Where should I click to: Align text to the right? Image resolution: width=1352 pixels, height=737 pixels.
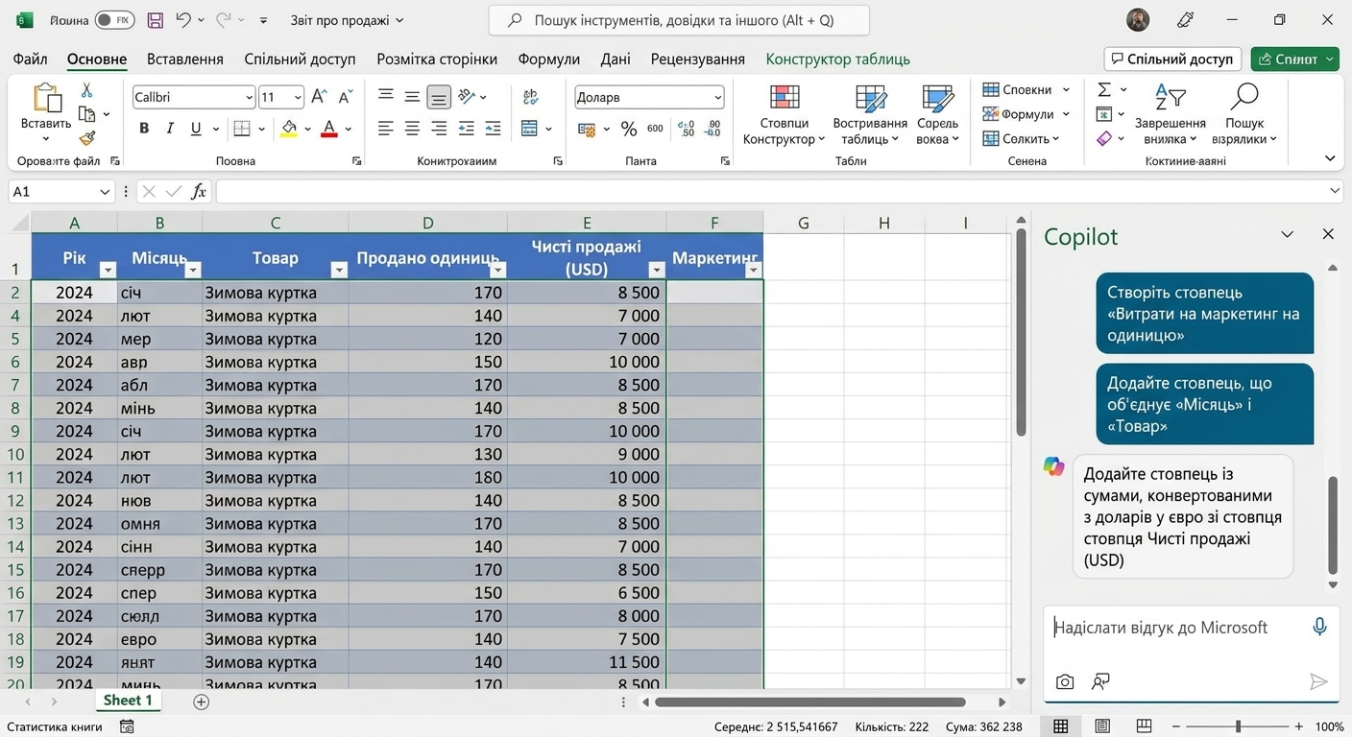pyautogui.click(x=439, y=129)
